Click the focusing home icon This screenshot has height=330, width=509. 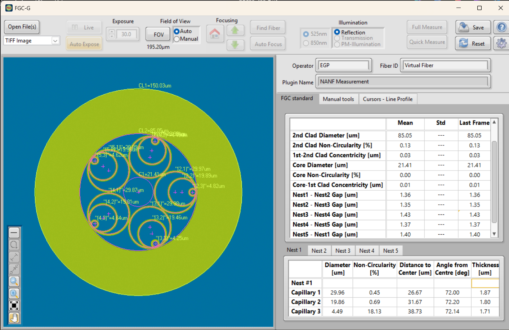pos(215,34)
